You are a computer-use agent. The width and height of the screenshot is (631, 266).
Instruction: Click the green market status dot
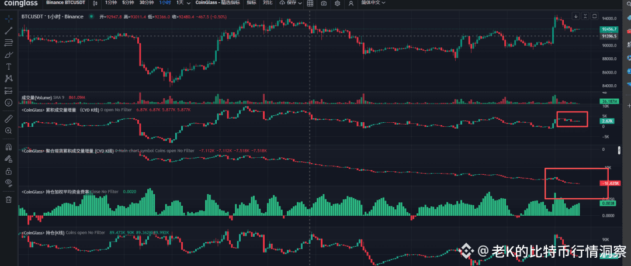click(x=91, y=17)
